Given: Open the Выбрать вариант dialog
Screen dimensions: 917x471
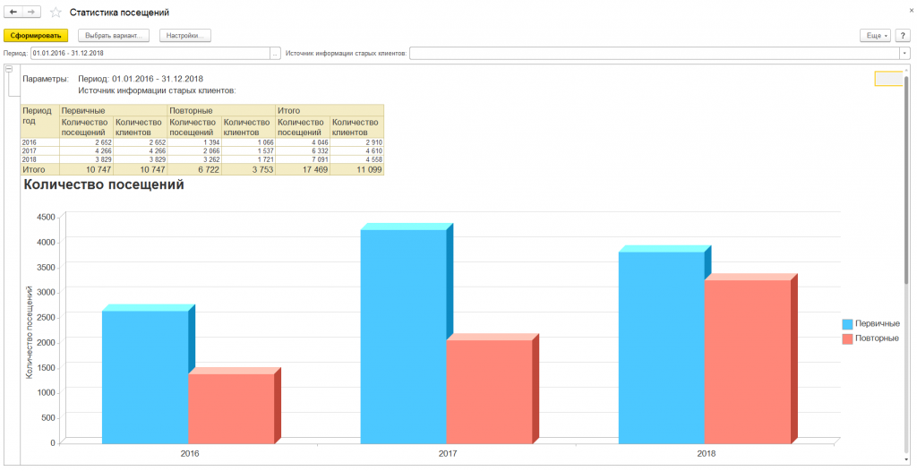Looking at the screenshot, I should pyautogui.click(x=114, y=36).
